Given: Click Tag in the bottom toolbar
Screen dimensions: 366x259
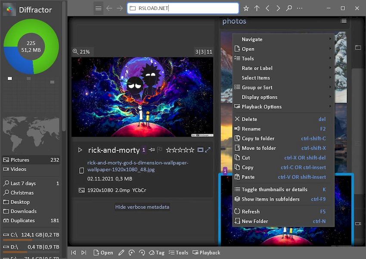Looking at the screenshot, I should [157, 253].
